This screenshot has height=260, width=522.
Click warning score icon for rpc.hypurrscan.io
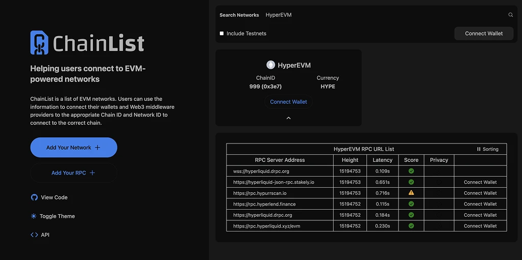coord(411,193)
